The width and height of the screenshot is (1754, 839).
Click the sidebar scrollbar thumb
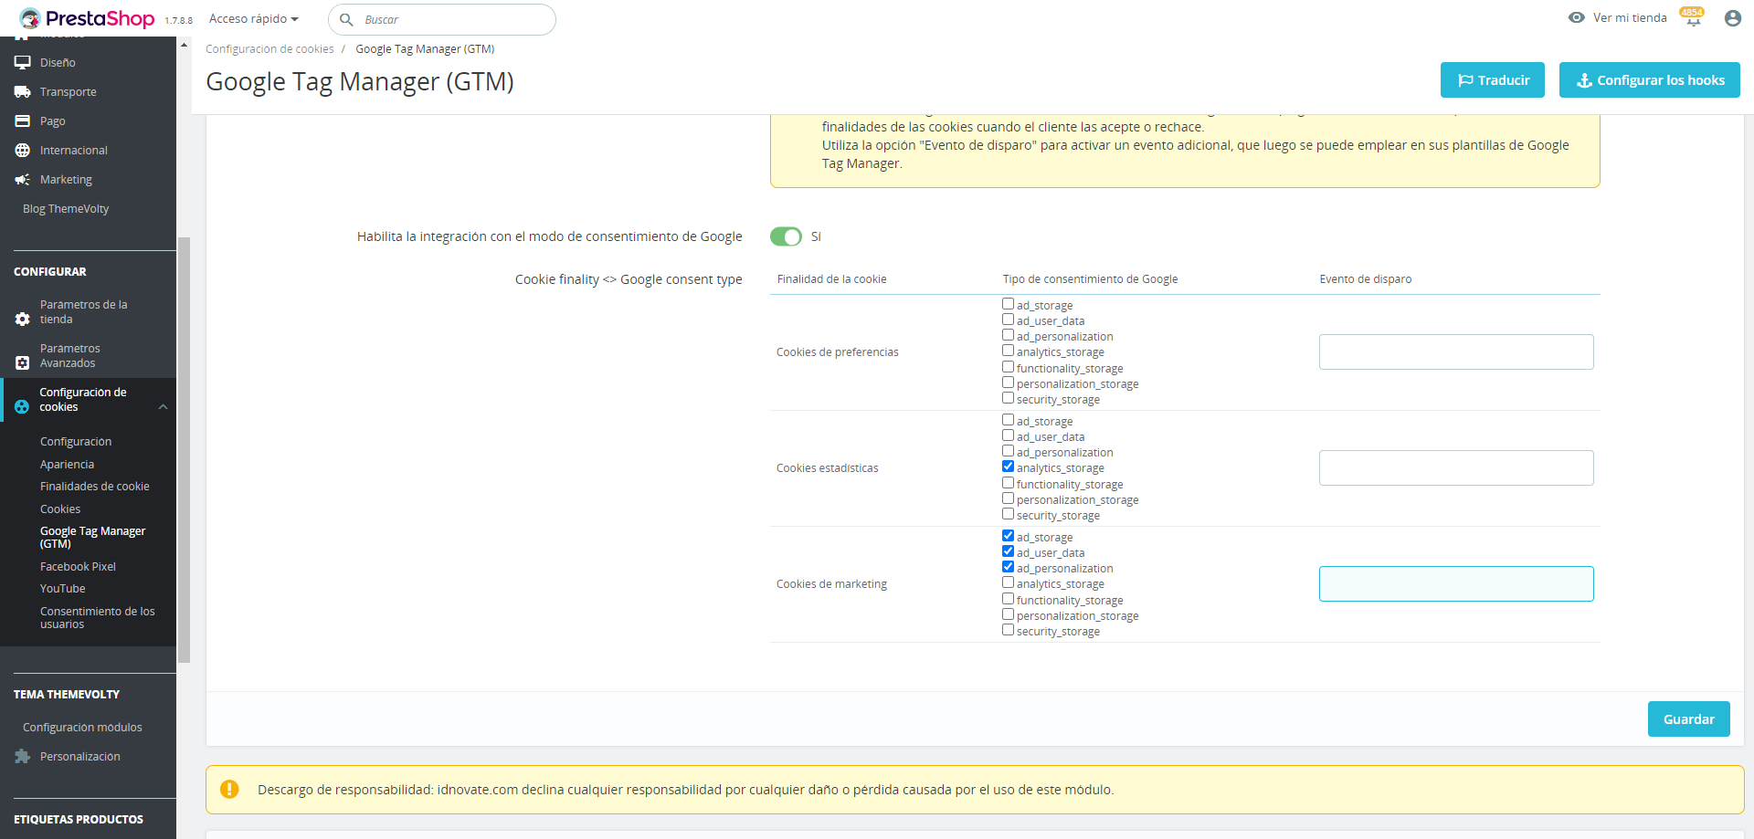click(184, 449)
